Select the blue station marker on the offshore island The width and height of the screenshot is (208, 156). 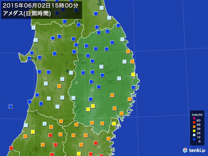11,106
